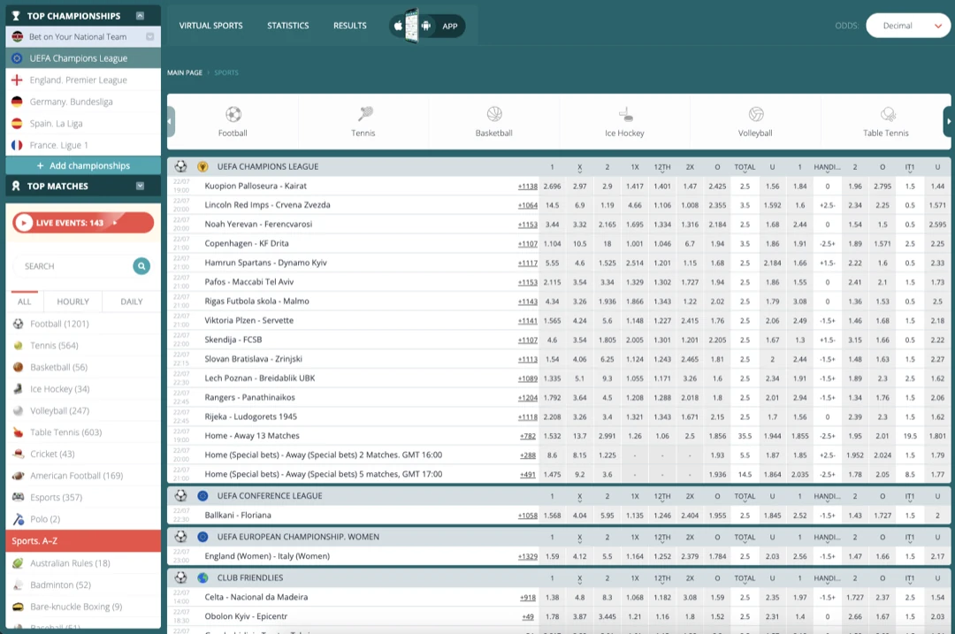Click the Australian Rules (18) sidebar icon

[19, 563]
